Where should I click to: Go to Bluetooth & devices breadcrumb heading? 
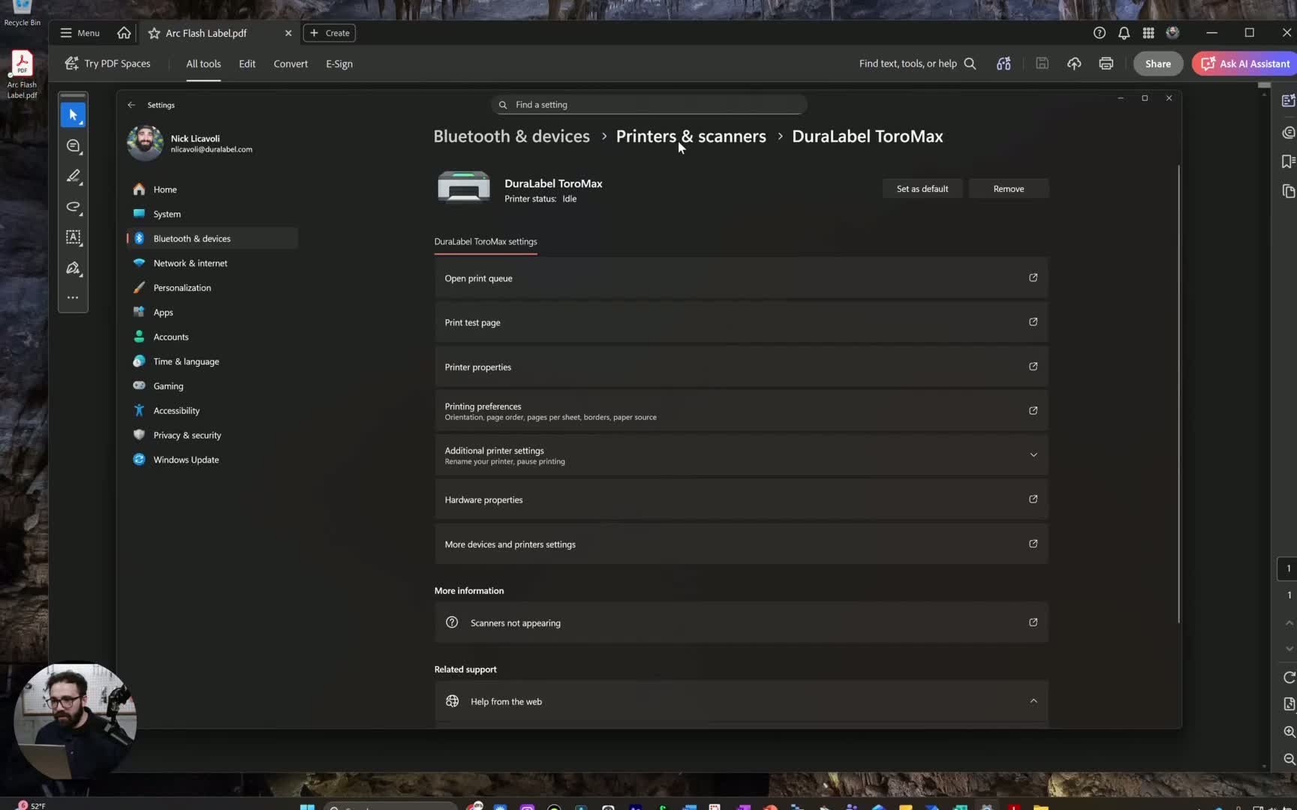[x=512, y=136]
